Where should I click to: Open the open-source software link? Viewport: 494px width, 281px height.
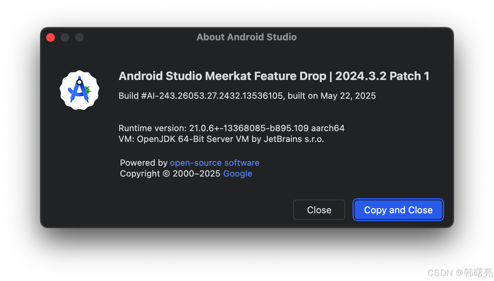pyautogui.click(x=214, y=163)
